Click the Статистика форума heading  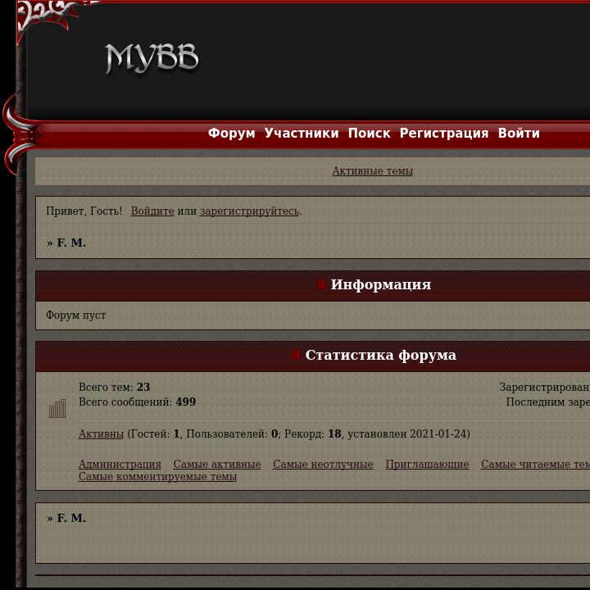click(381, 355)
